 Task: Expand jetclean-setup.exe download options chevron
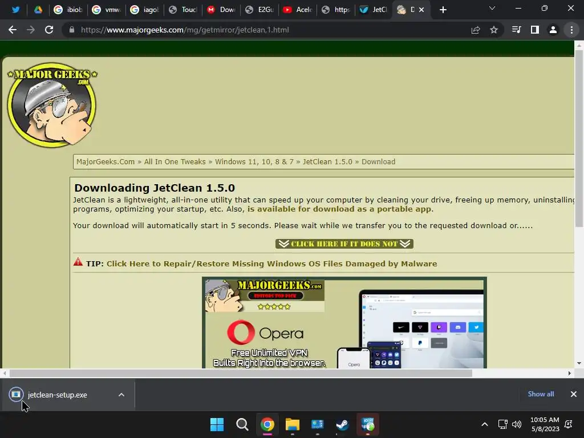click(121, 395)
